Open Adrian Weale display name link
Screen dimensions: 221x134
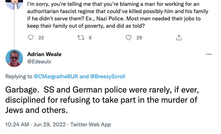tap(44, 54)
